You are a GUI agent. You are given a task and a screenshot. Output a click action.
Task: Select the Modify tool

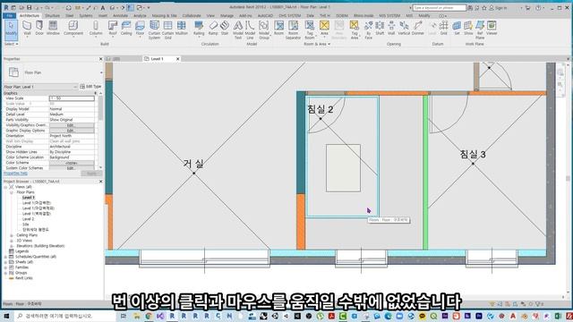pyautogui.click(x=11, y=30)
